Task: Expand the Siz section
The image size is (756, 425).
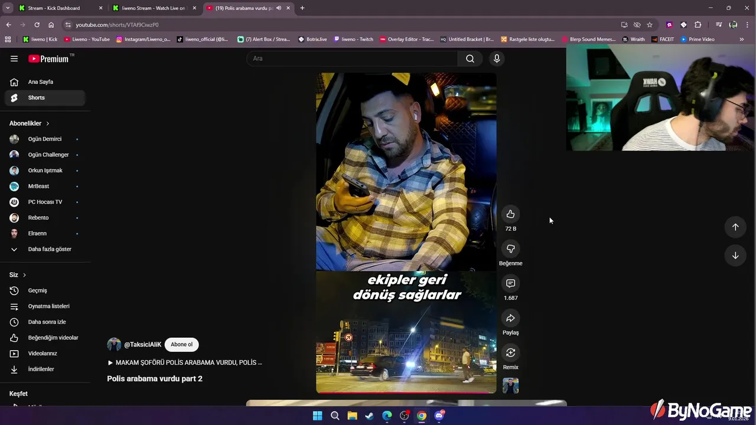Action: pyautogui.click(x=18, y=275)
